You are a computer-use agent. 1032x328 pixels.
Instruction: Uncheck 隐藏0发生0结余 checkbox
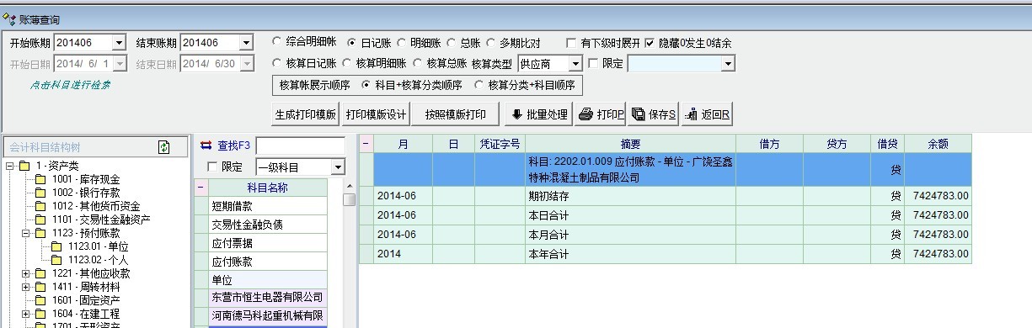[x=650, y=42]
